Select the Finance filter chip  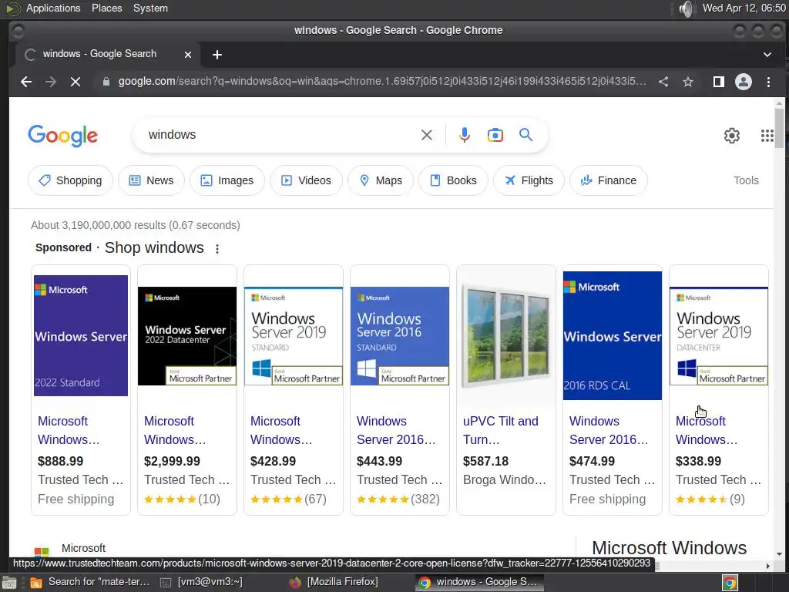pyautogui.click(x=609, y=180)
